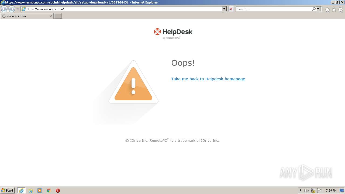This screenshot has width=345, height=194.
Task: Click the Oops! heading text
Action: (183, 63)
